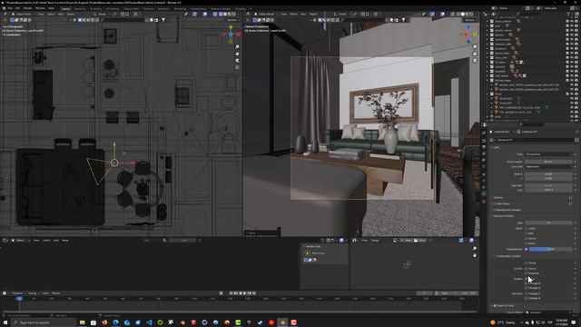Image resolution: width=581 pixels, height=327 pixels.
Task: Enable the Diagonal composition guide checkbox
Action: point(527,273)
